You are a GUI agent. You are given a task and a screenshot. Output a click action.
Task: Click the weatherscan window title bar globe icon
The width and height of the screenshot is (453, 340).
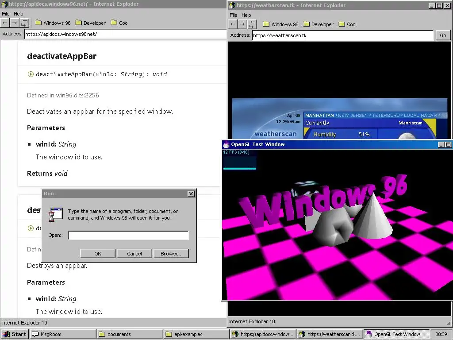pos(232,5)
